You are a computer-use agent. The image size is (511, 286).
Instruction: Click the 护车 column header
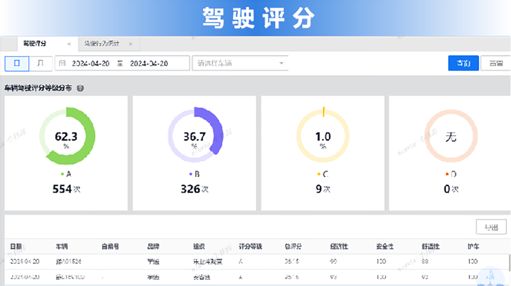coord(474,247)
